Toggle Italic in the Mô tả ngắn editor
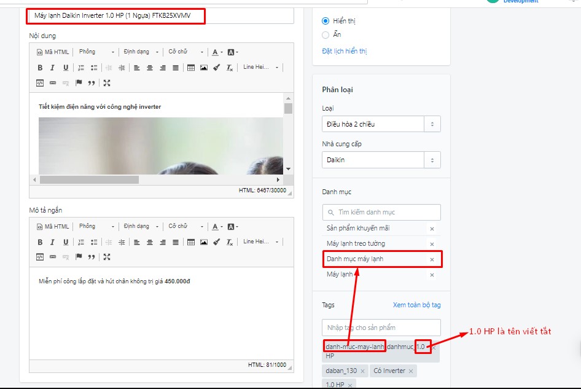The image size is (581, 389). 52,242
